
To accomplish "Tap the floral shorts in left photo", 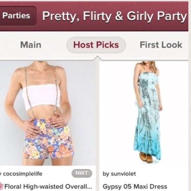I will click(x=48, y=138).
